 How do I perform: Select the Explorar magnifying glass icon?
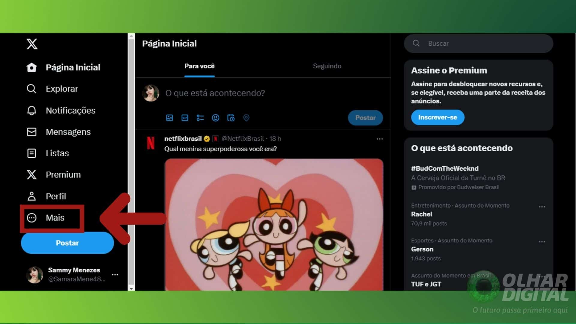pos(31,88)
